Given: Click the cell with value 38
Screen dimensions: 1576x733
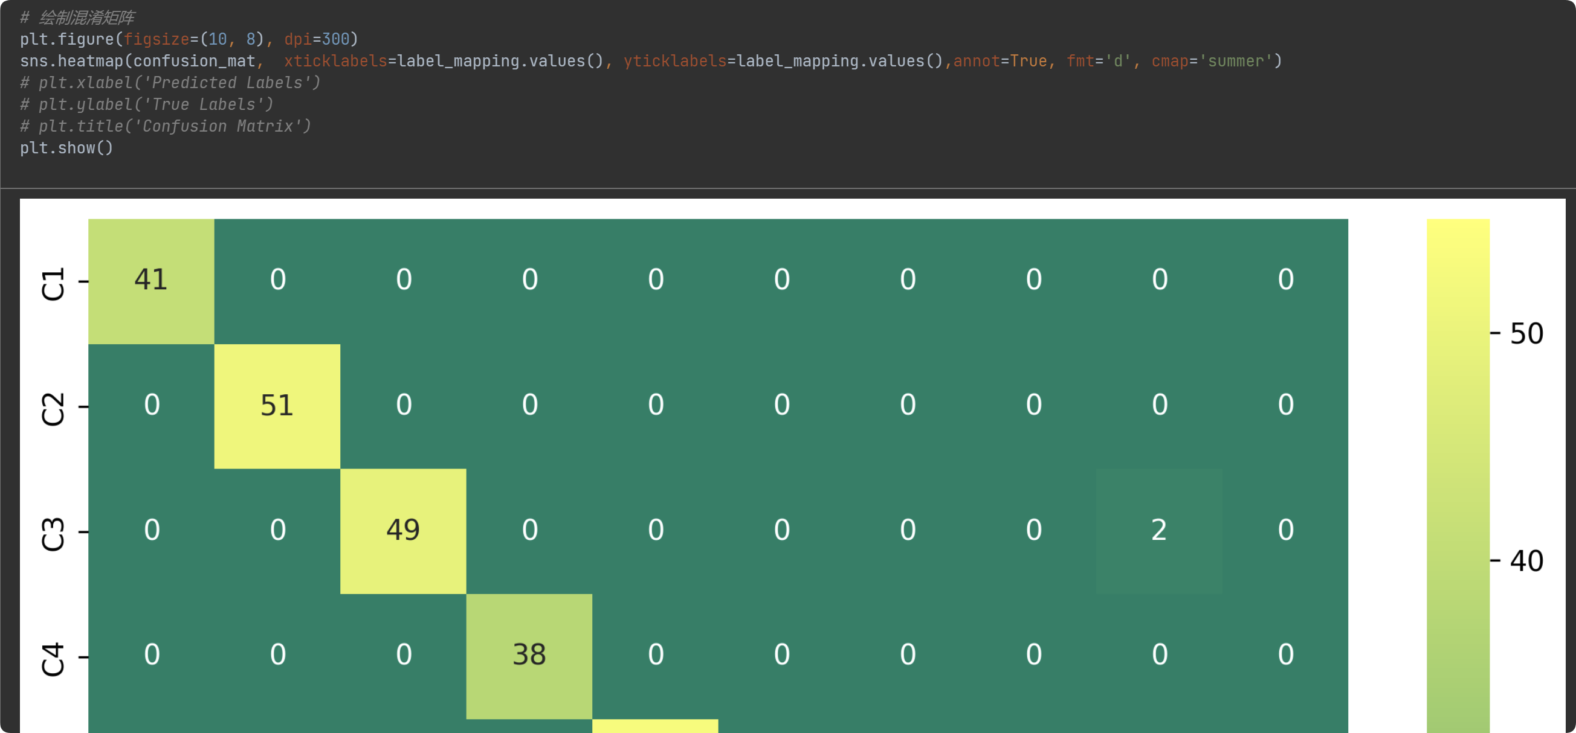Looking at the screenshot, I should [529, 655].
